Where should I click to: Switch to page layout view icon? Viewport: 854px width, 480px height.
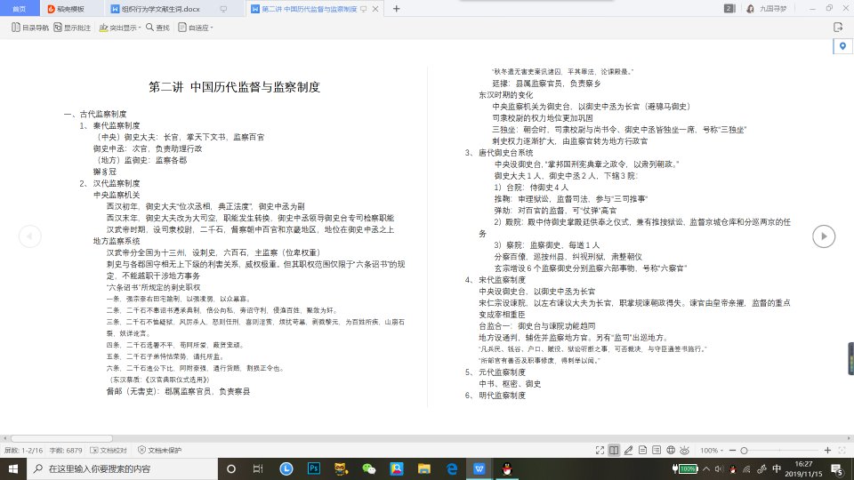pyautogui.click(x=642, y=450)
